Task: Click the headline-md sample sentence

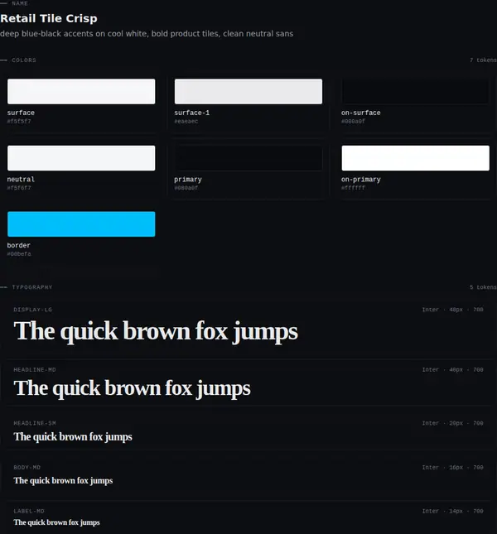Action: [x=132, y=388]
